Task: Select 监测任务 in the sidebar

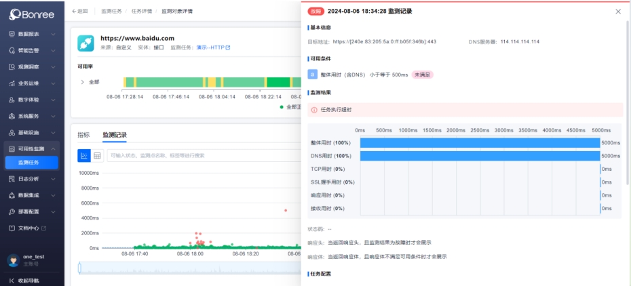Action: pos(32,163)
